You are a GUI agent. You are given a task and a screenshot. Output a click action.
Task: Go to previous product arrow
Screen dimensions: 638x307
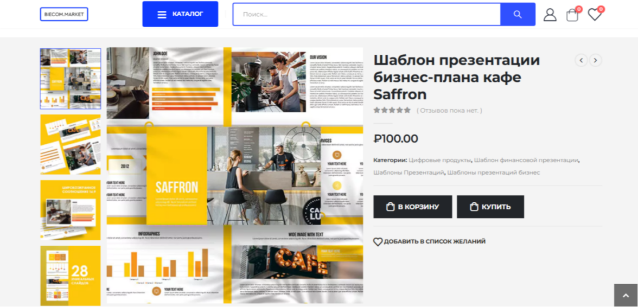point(581,61)
